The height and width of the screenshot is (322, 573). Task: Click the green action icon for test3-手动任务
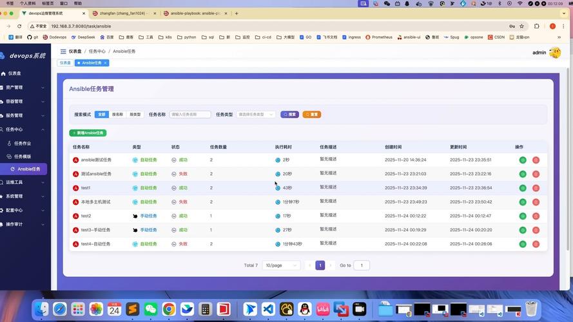[523, 230]
